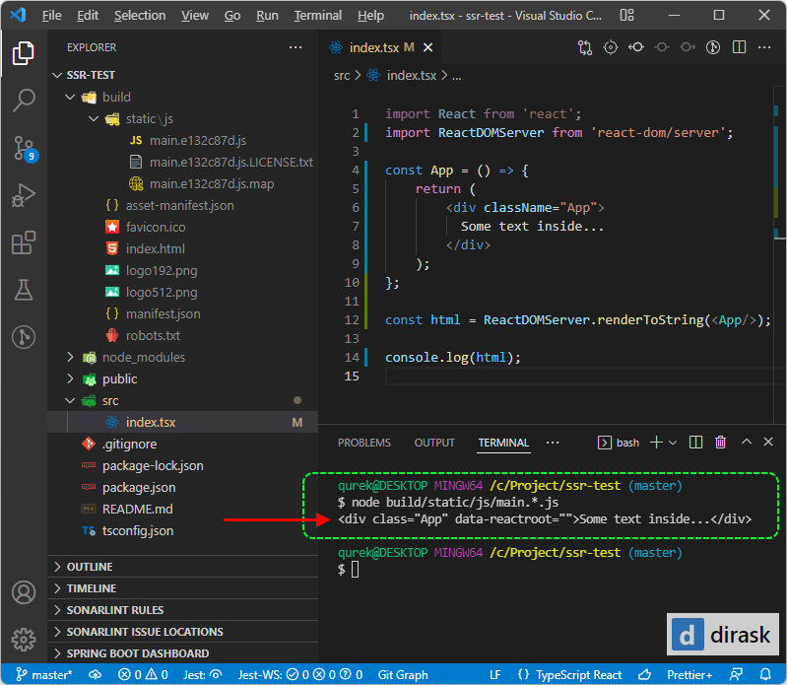Split the editor to the right

[737, 47]
